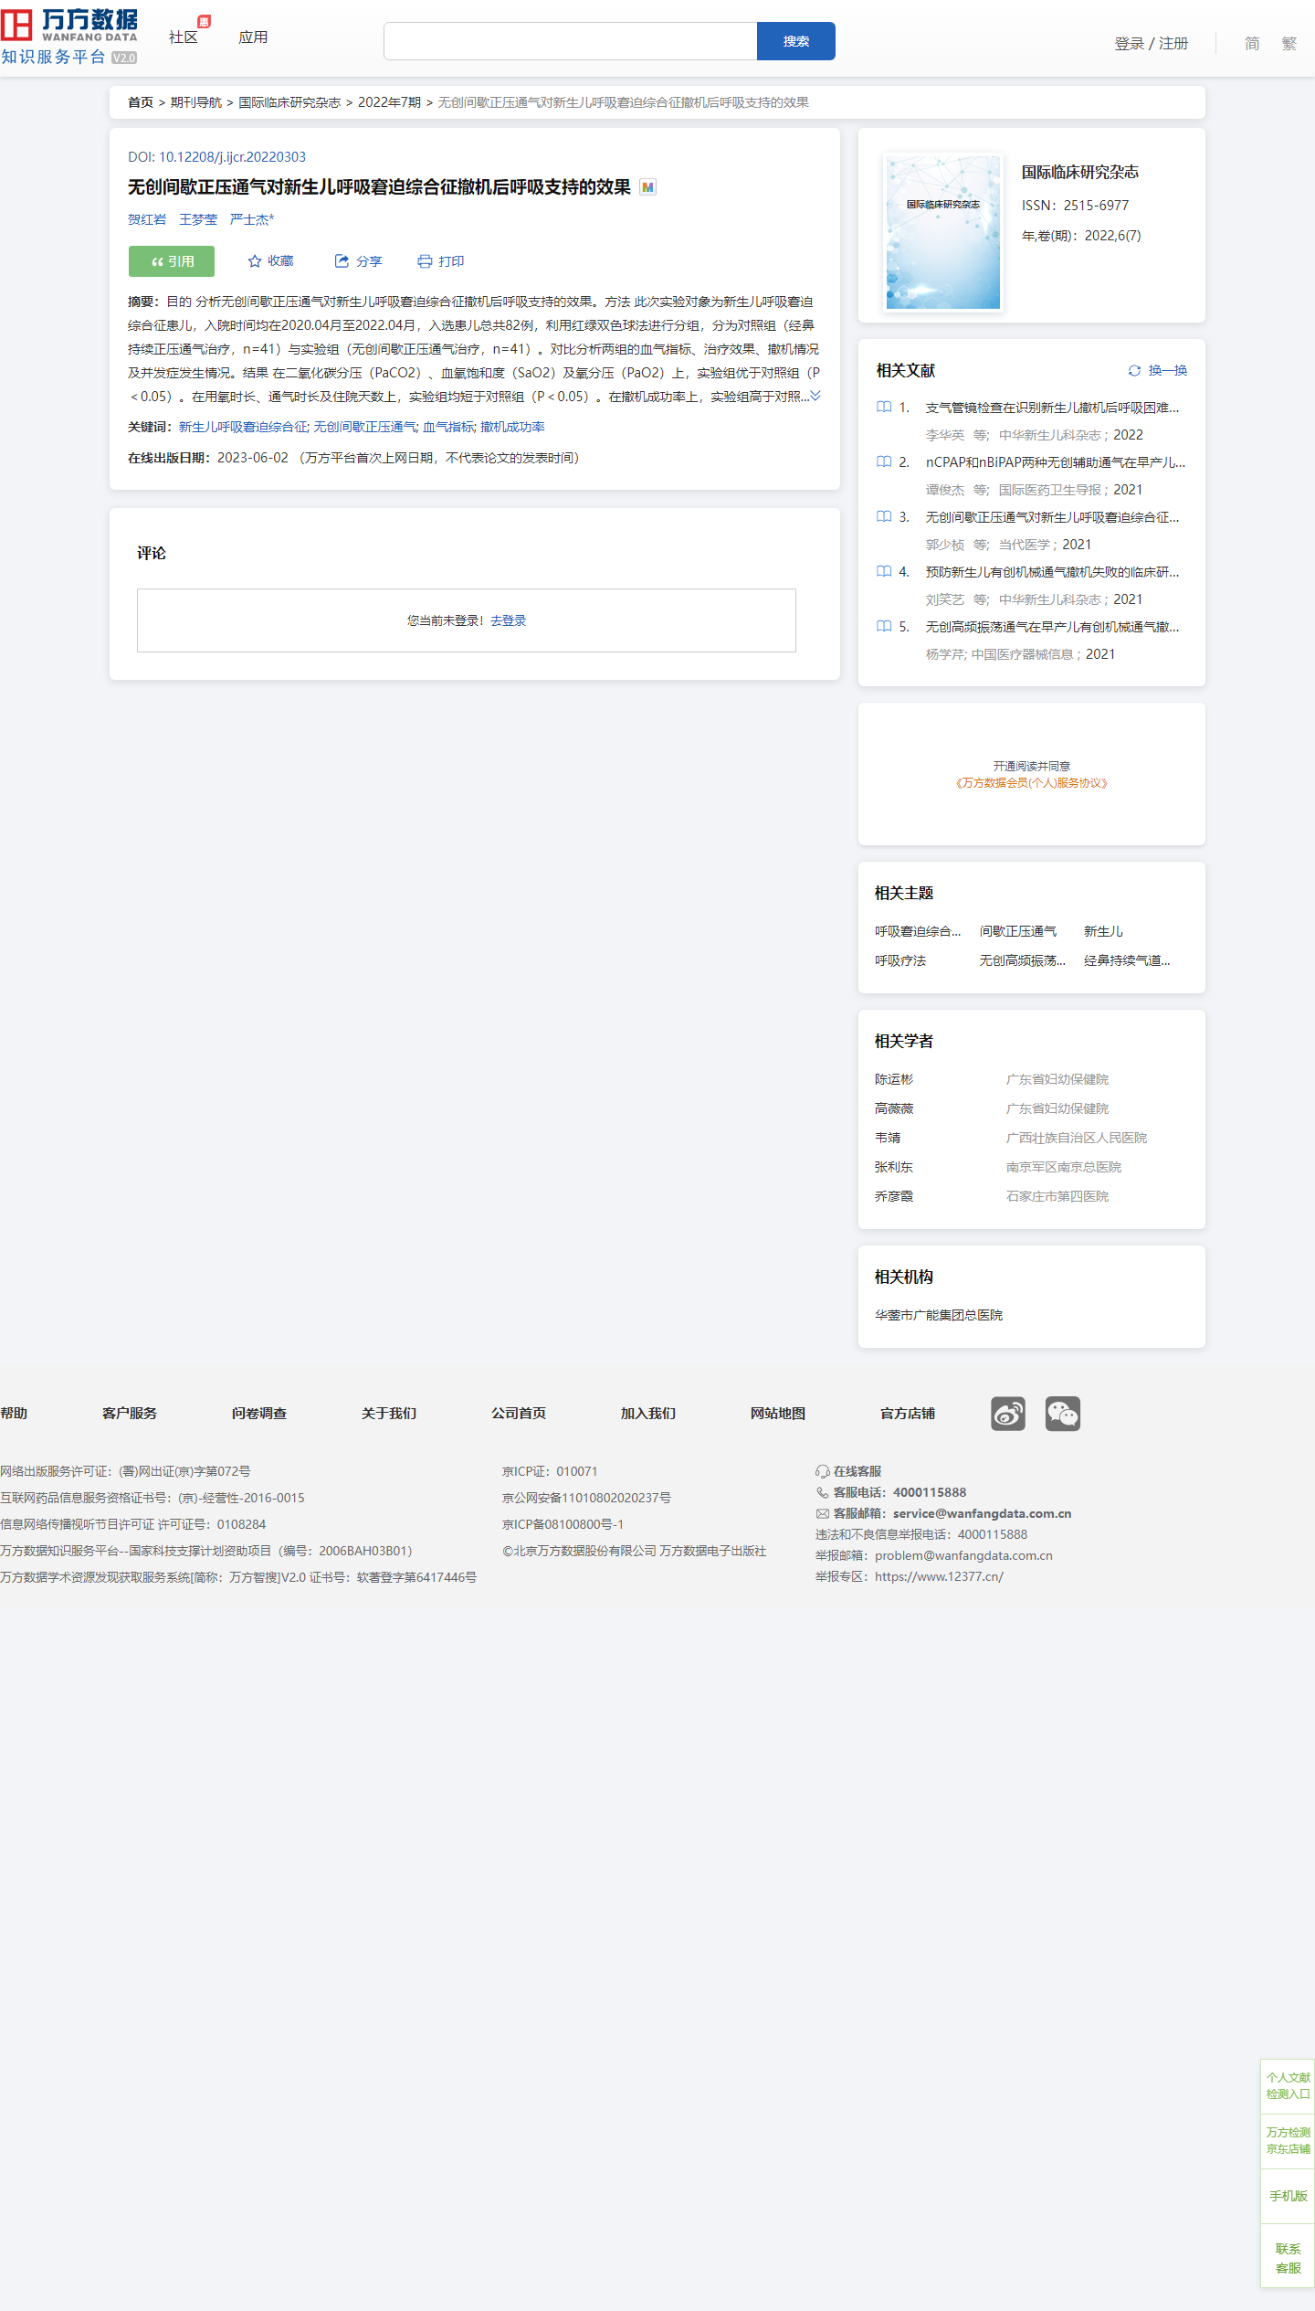Switch to simplified Chinese 简
The width and height of the screenshot is (1315, 2311).
point(1252,43)
